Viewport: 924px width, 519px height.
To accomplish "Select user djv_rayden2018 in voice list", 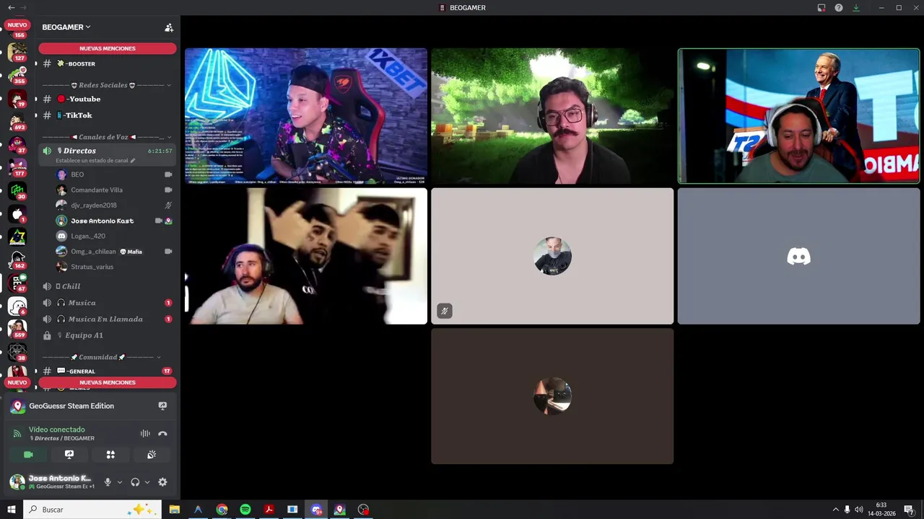I will tap(114, 205).
